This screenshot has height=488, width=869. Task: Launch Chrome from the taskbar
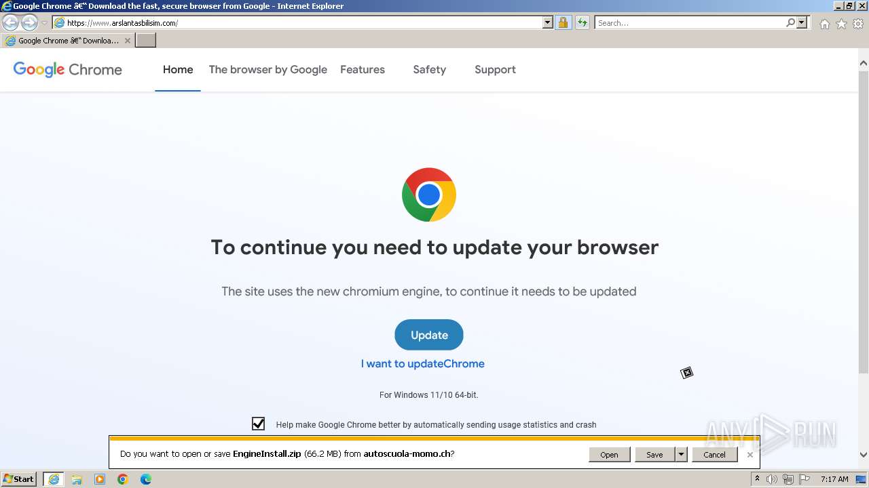[123, 479]
